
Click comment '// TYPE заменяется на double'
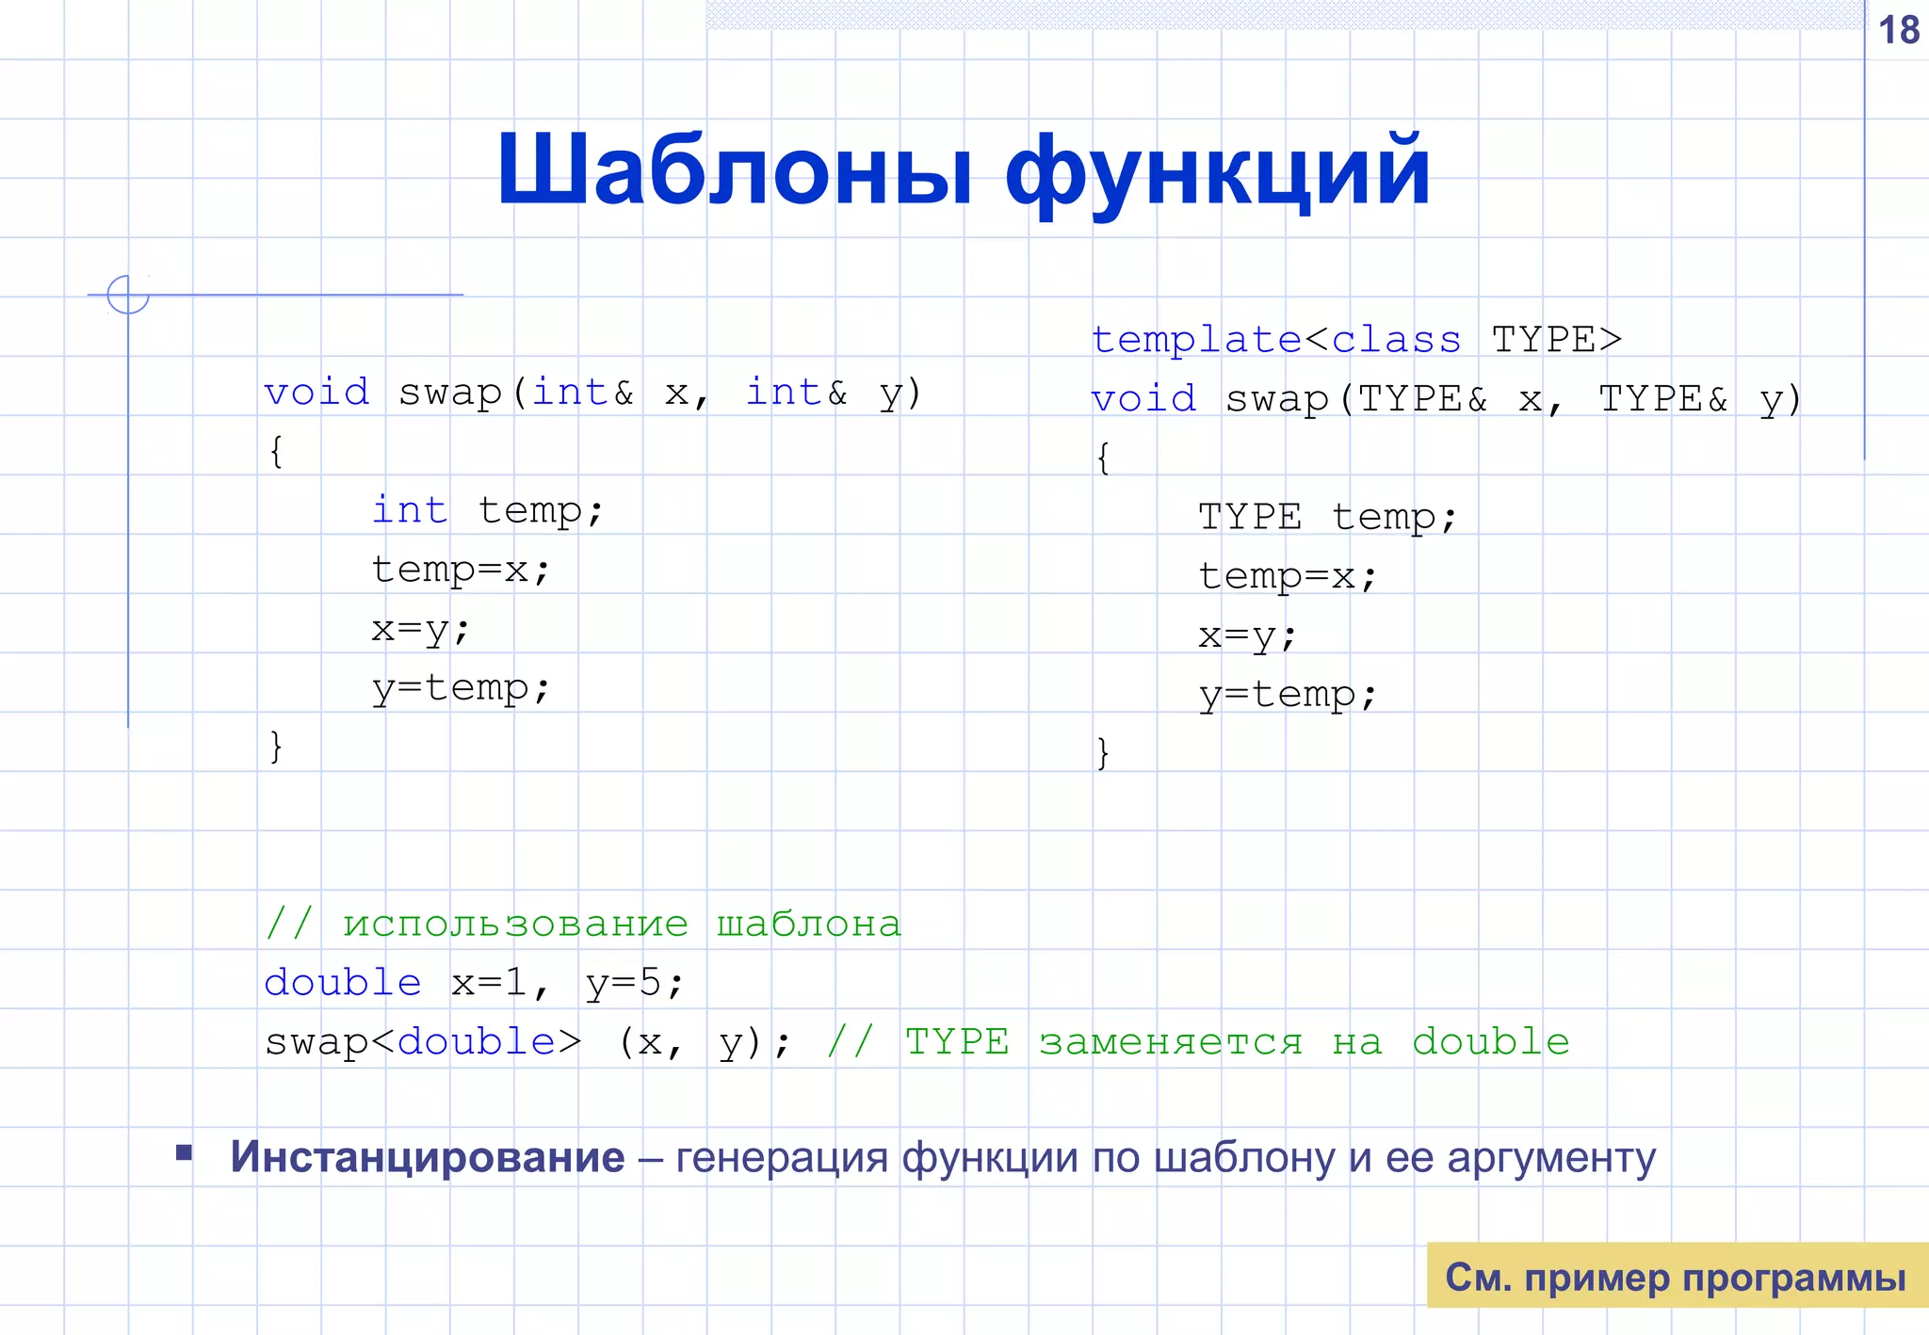(x=1199, y=1043)
